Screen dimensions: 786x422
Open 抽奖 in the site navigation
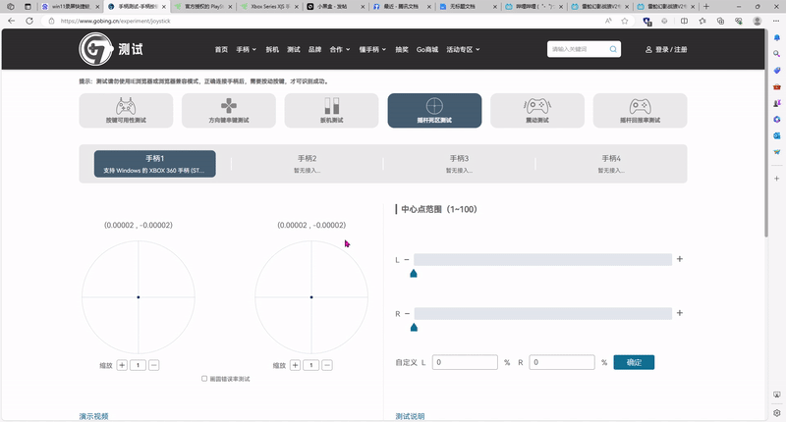402,49
